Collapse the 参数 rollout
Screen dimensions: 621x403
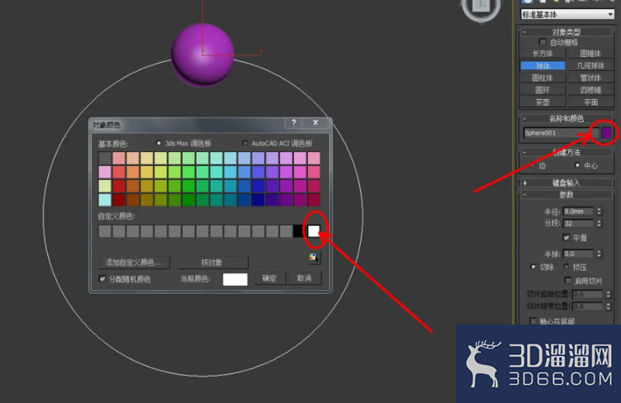[x=524, y=194]
